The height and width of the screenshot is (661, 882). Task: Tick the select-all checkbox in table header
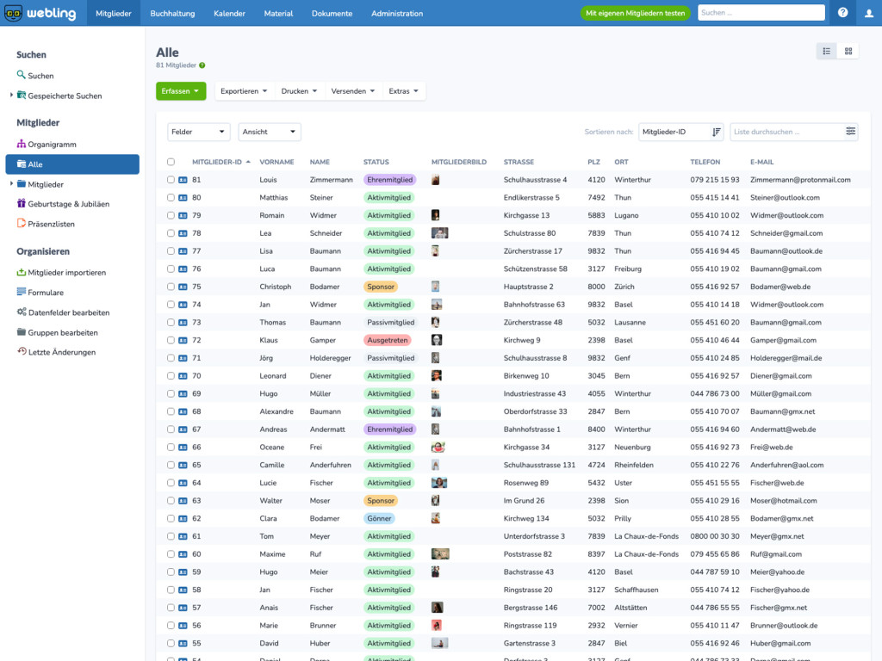171,162
